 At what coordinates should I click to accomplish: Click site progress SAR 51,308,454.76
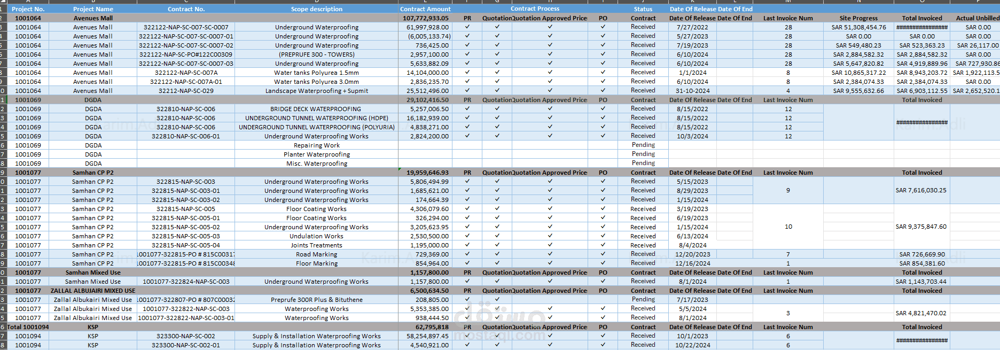858,27
